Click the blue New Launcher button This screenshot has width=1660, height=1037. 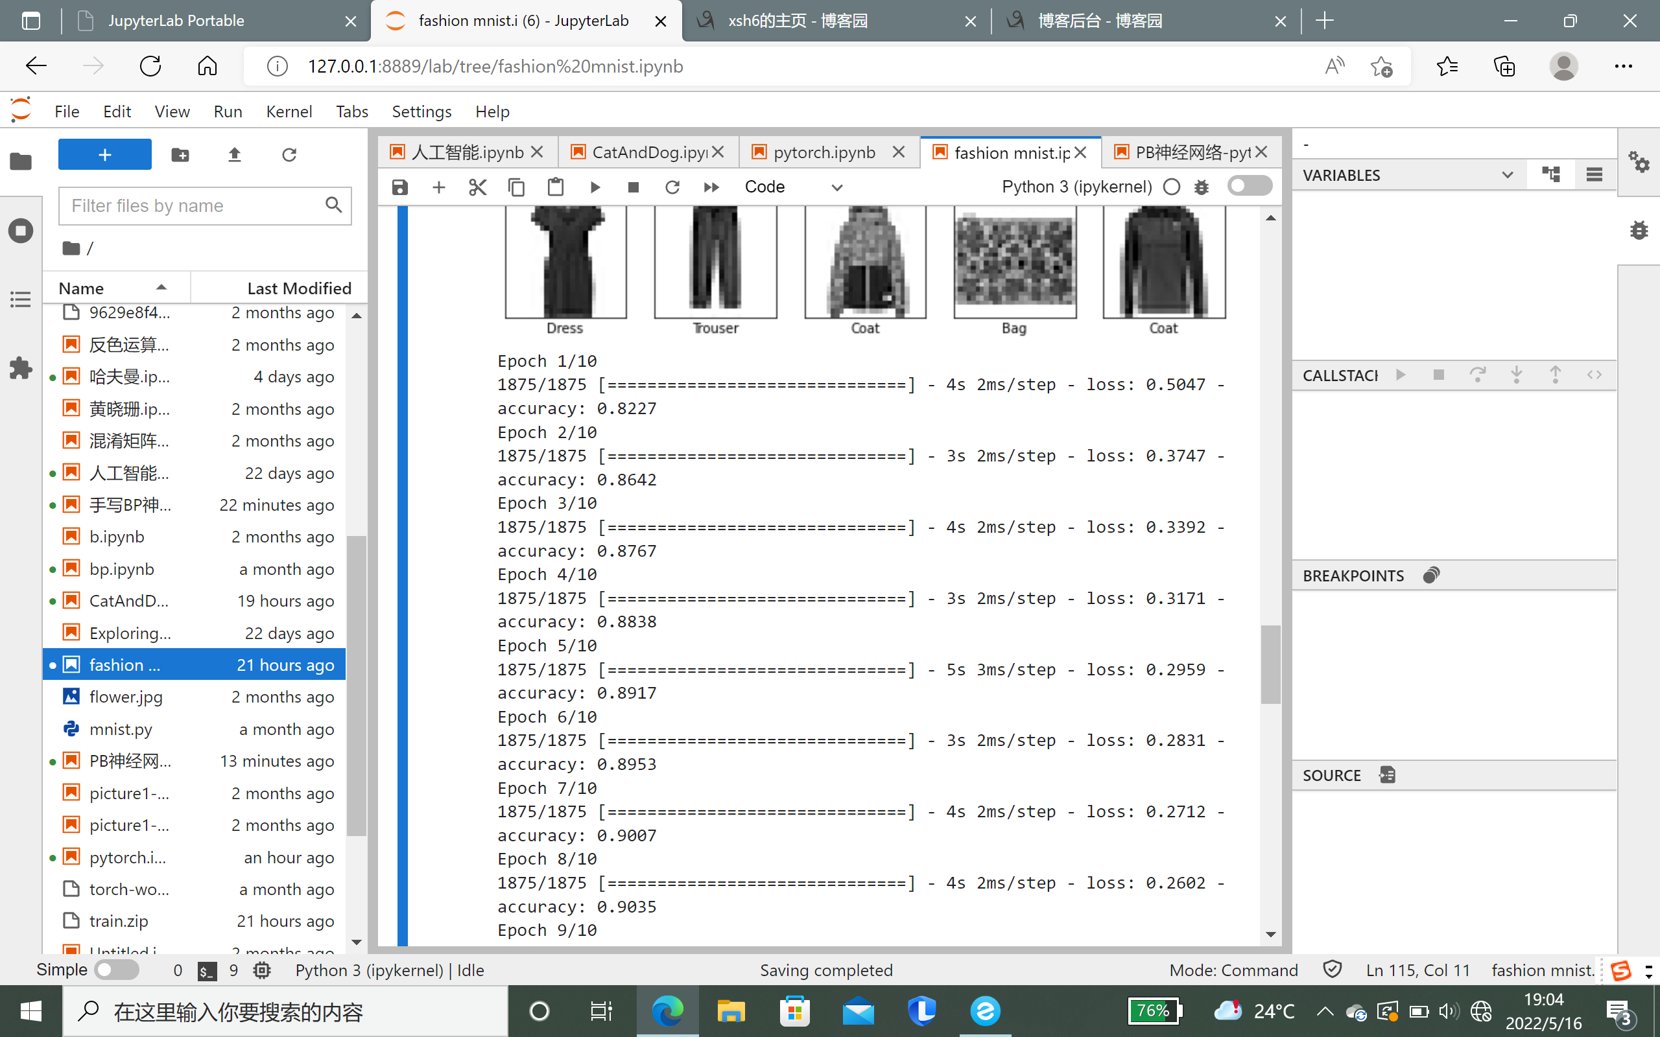(104, 155)
